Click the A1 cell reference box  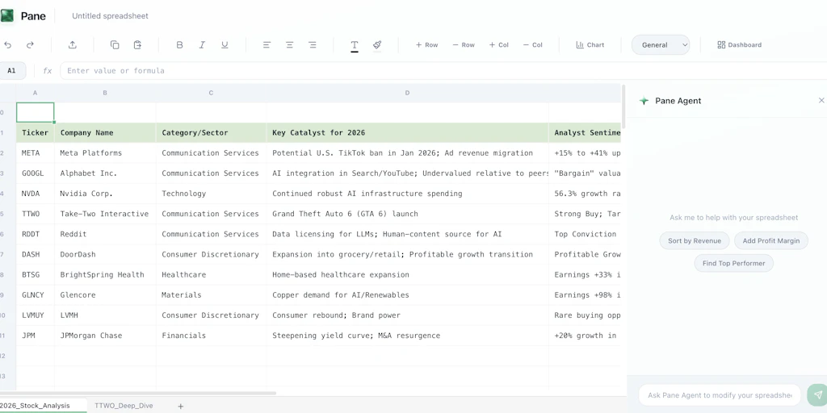pyautogui.click(x=11, y=71)
